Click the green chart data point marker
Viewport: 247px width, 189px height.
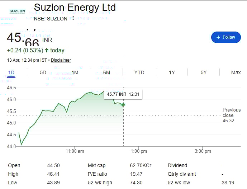coord(123,105)
